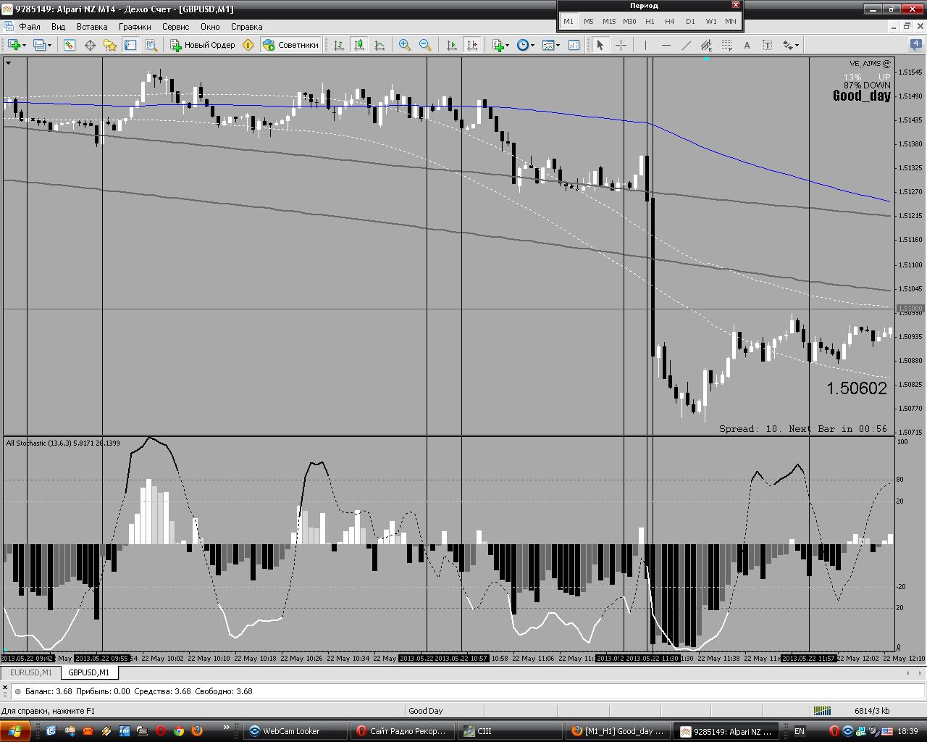Image resolution: width=927 pixels, height=742 pixels.
Task: Click the Новый Ордер button
Action: (203, 45)
